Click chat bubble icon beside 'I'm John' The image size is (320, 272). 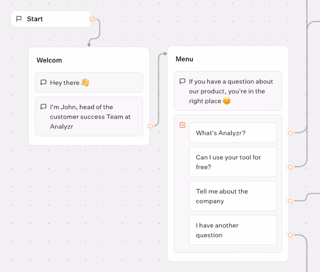click(43, 107)
